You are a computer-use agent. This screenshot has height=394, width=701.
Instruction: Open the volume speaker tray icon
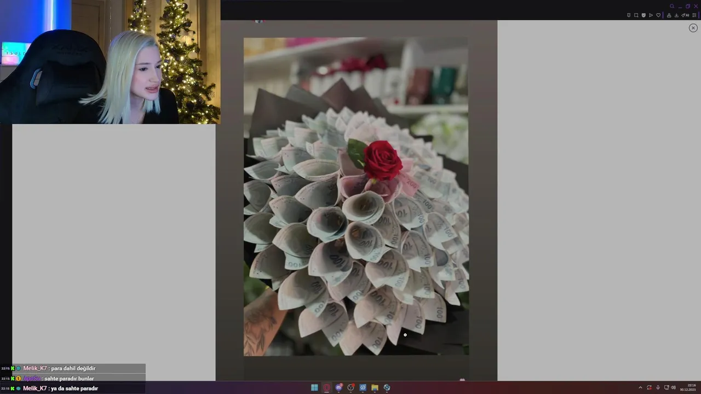(673, 387)
